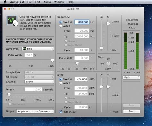Image resolution: width=152 pixels, height=126 pixels.
Task: Click the Level 'At' slider thumb
Action: coord(102,87)
